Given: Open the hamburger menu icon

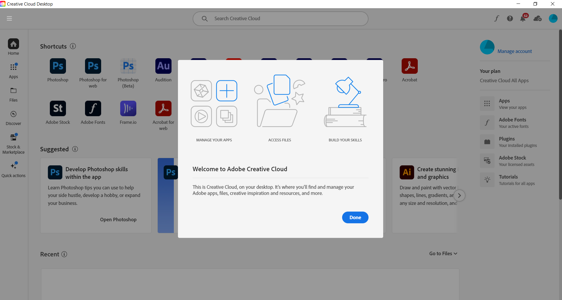Looking at the screenshot, I should click(9, 18).
